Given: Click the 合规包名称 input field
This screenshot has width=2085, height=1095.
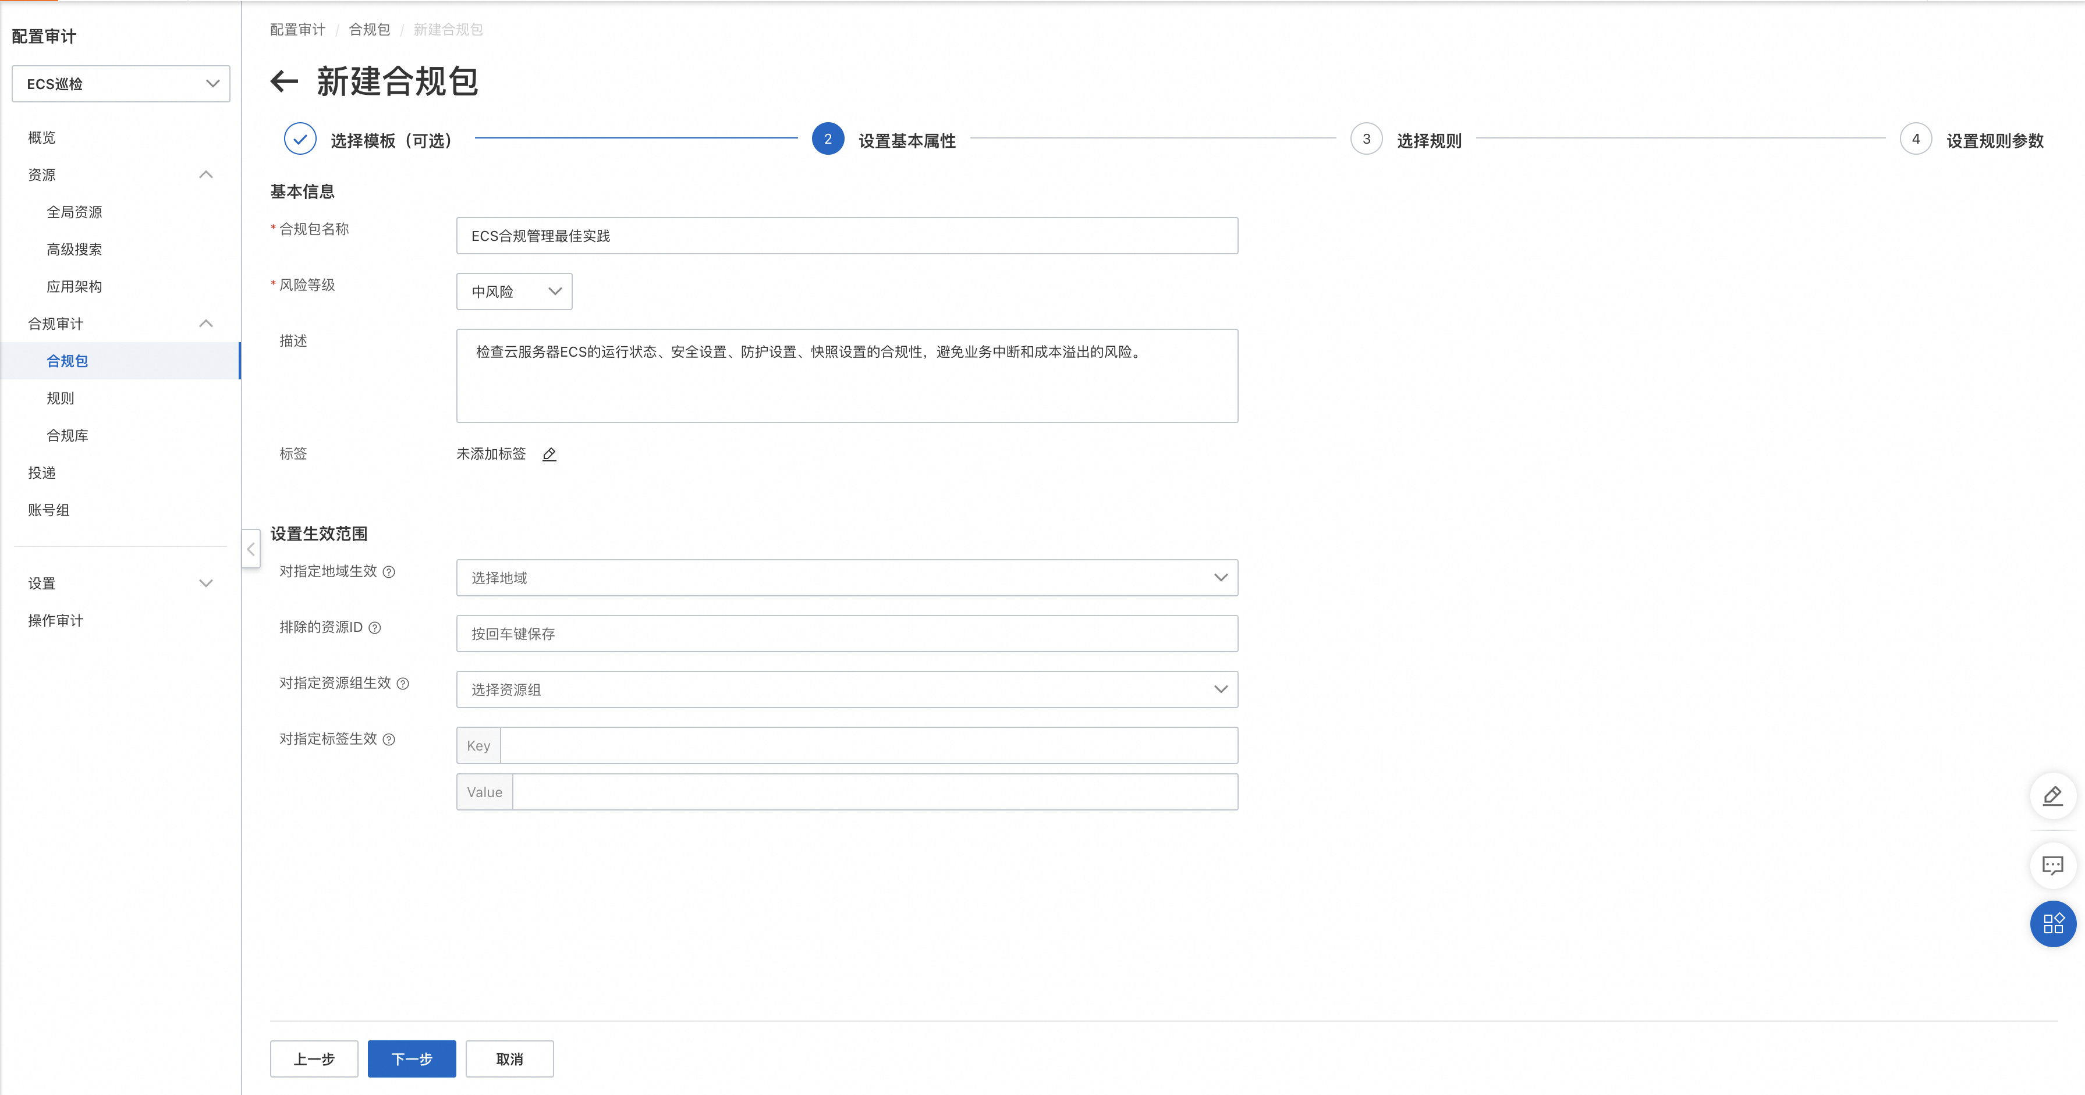Looking at the screenshot, I should click(x=846, y=236).
